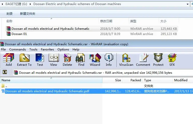Screen dimensions: 193x124
Task: Click the RAR icon in WinRAR address bar
Action: tap(16, 72)
